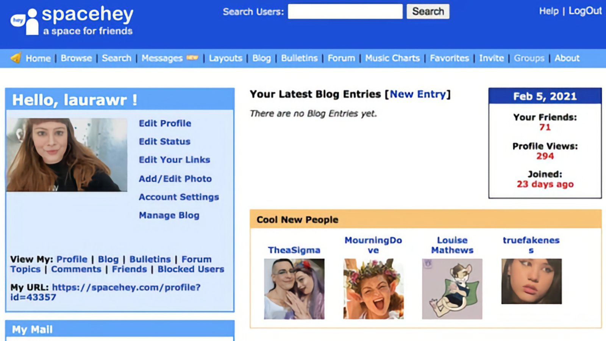Open the Messages page

(x=162, y=58)
